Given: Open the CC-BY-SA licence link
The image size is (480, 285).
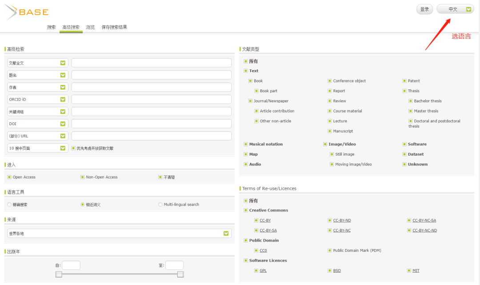Looking at the screenshot, I should [x=268, y=230].
